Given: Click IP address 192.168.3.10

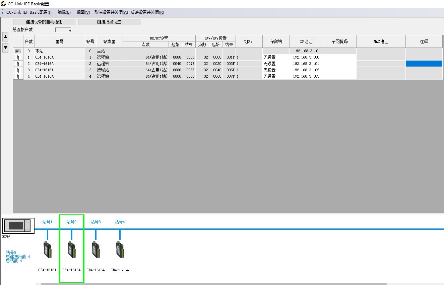Looking at the screenshot, I should coord(306,51).
